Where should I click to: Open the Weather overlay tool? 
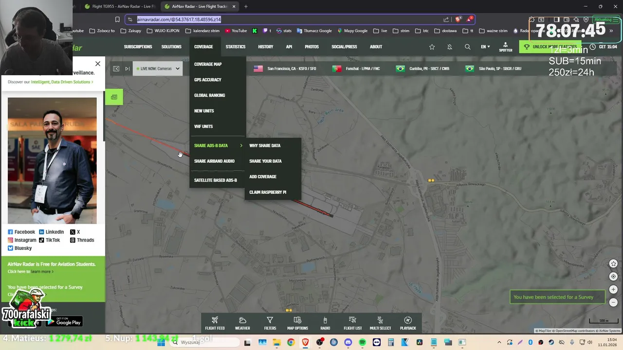pos(242,323)
